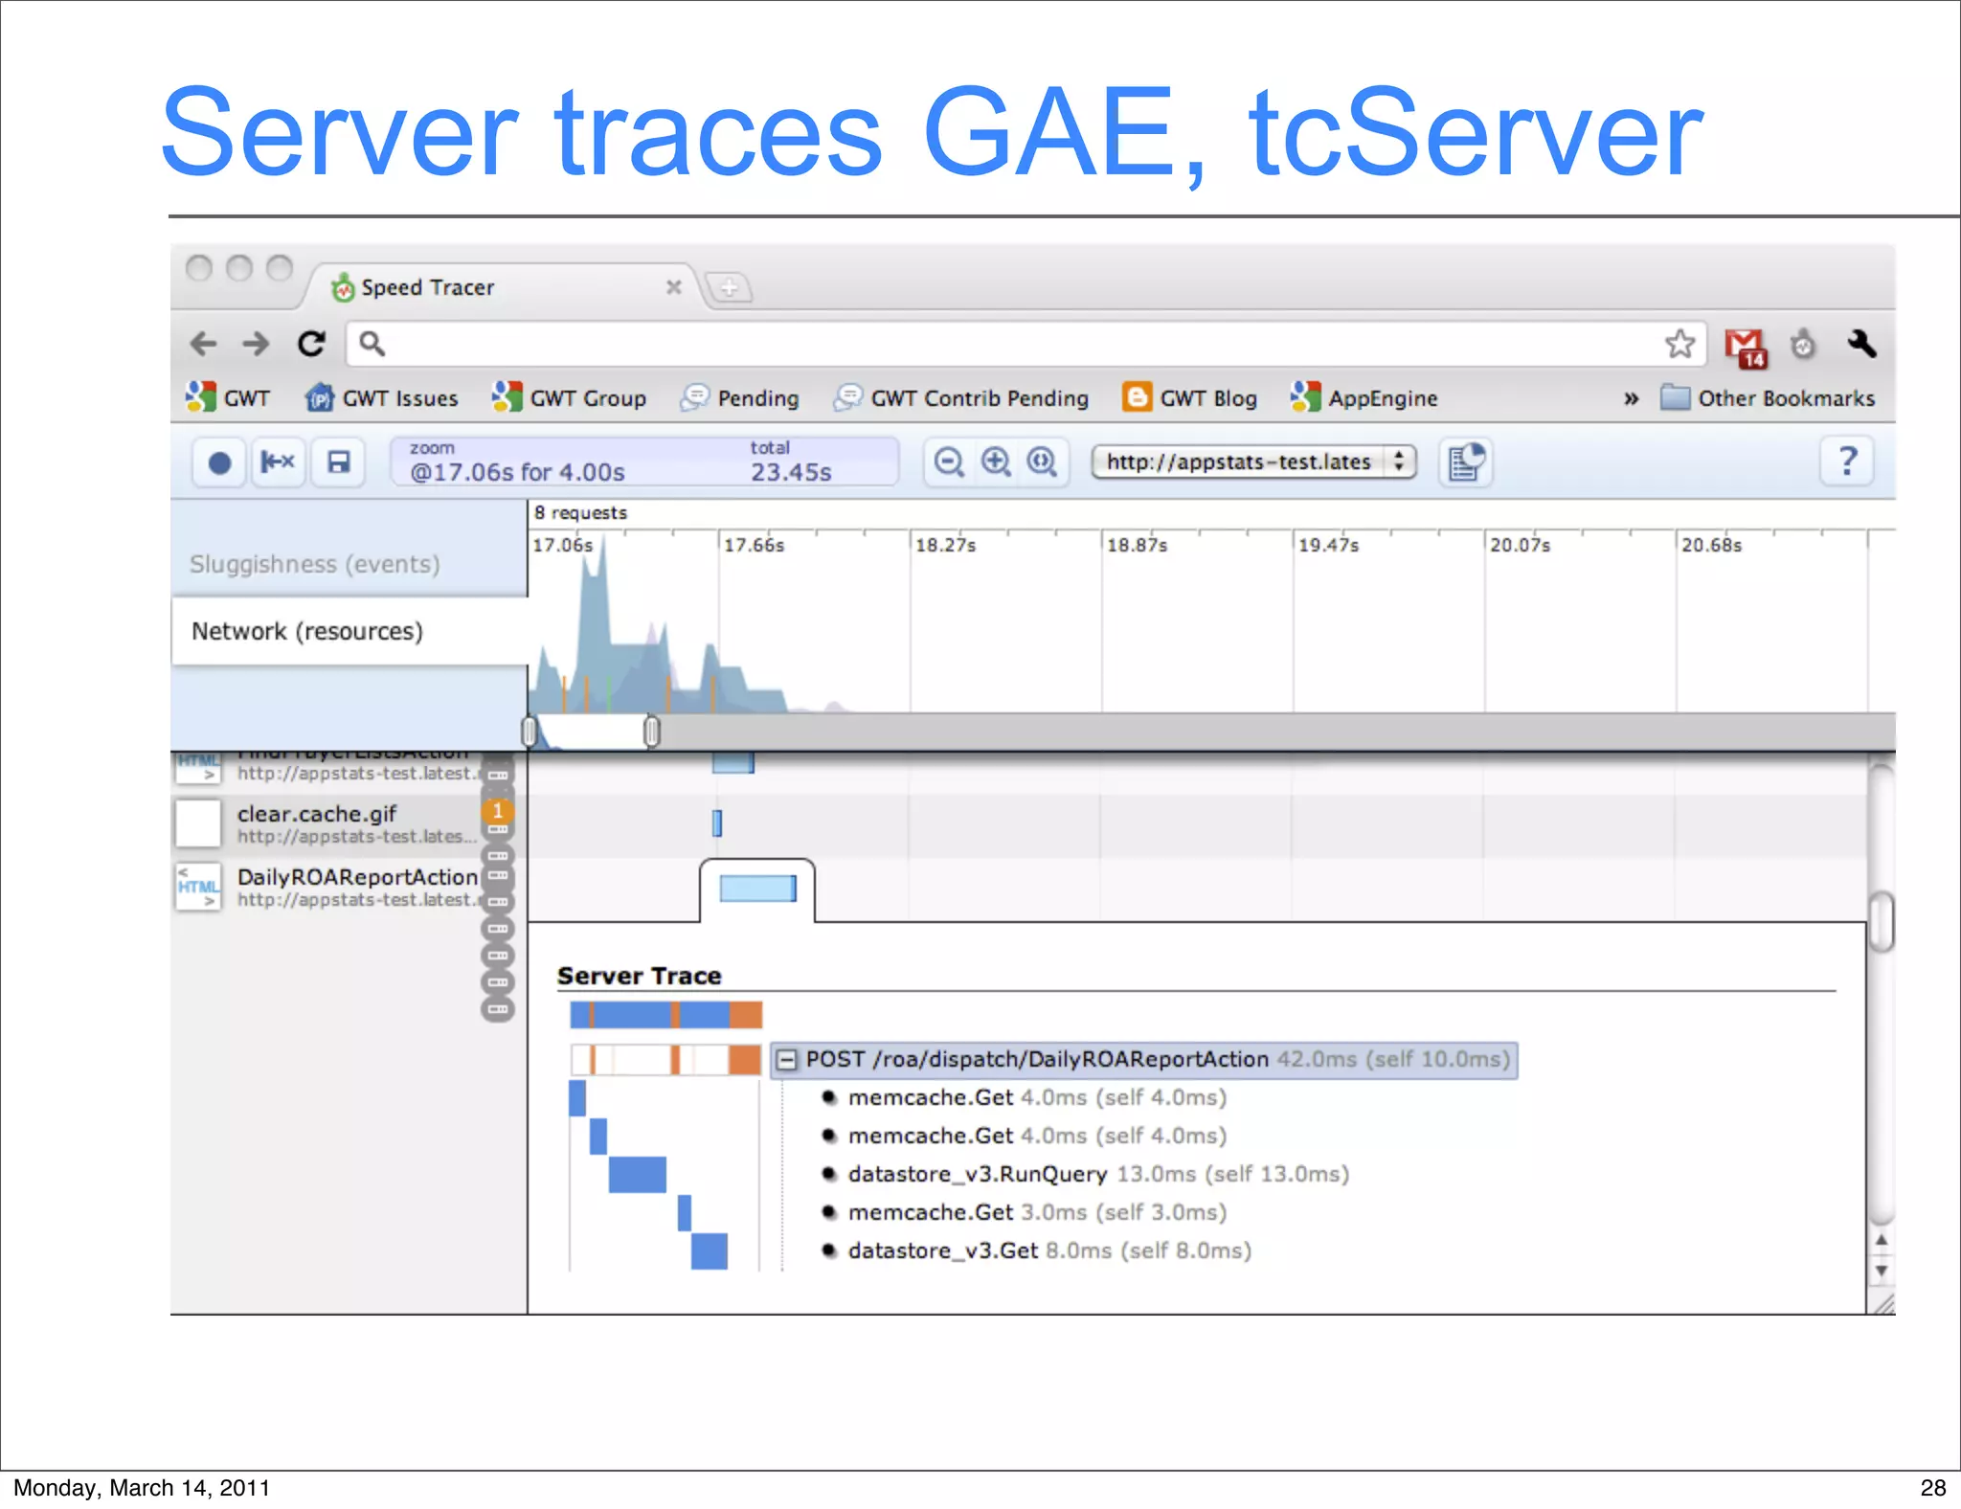Open the AppEngine bookmark
The image size is (1961, 1509).
[1364, 397]
